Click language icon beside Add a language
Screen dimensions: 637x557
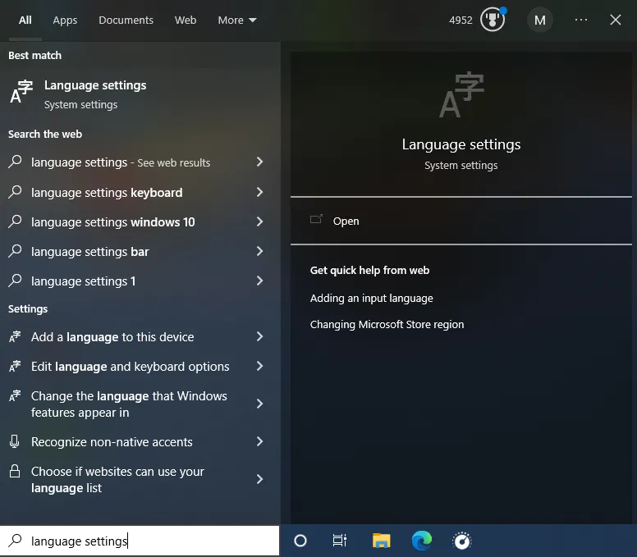point(15,336)
